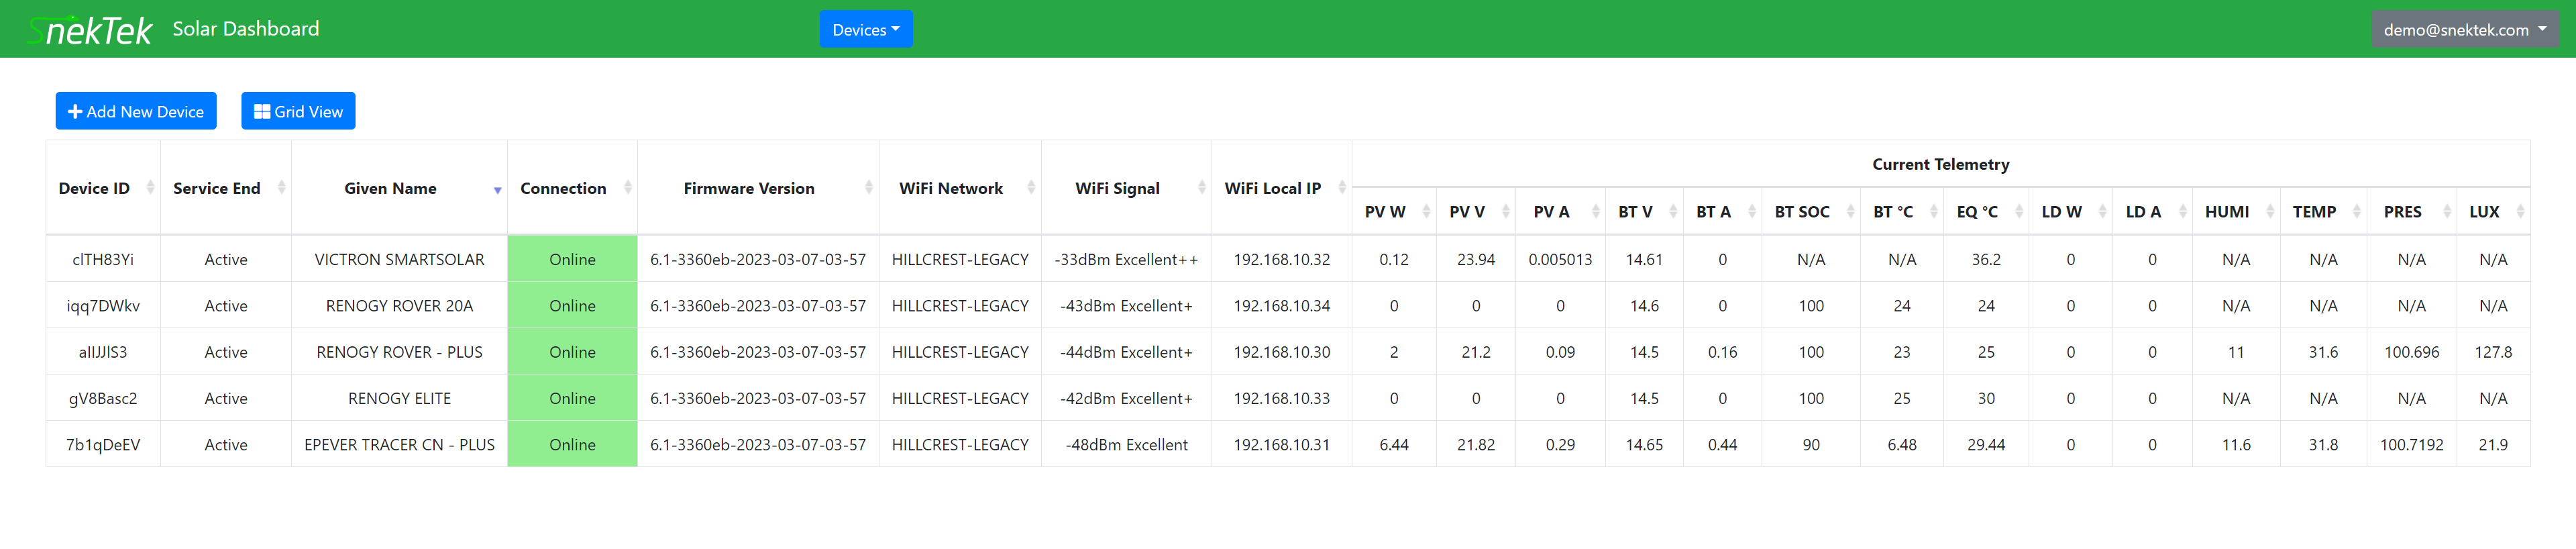This screenshot has width=2576, height=549.
Task: Open the demo@snektek.com account menu
Action: pyautogui.click(x=2465, y=29)
